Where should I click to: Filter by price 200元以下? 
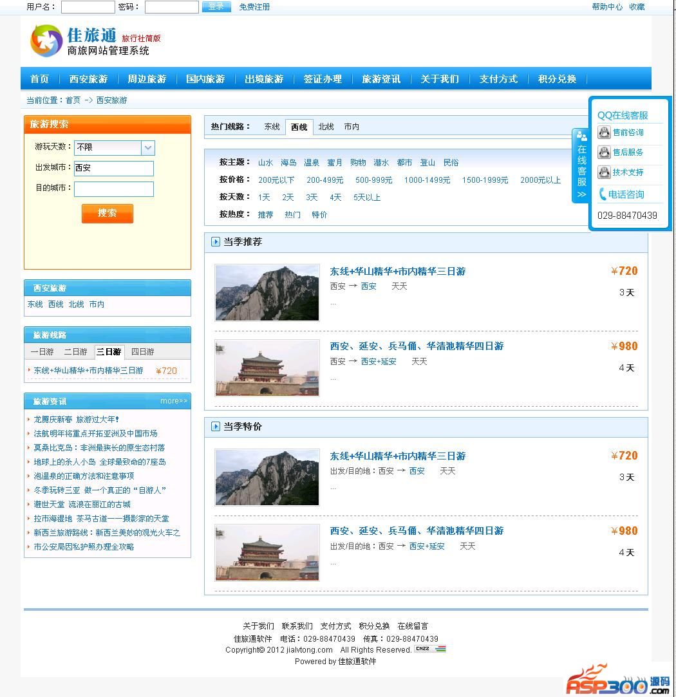point(276,180)
